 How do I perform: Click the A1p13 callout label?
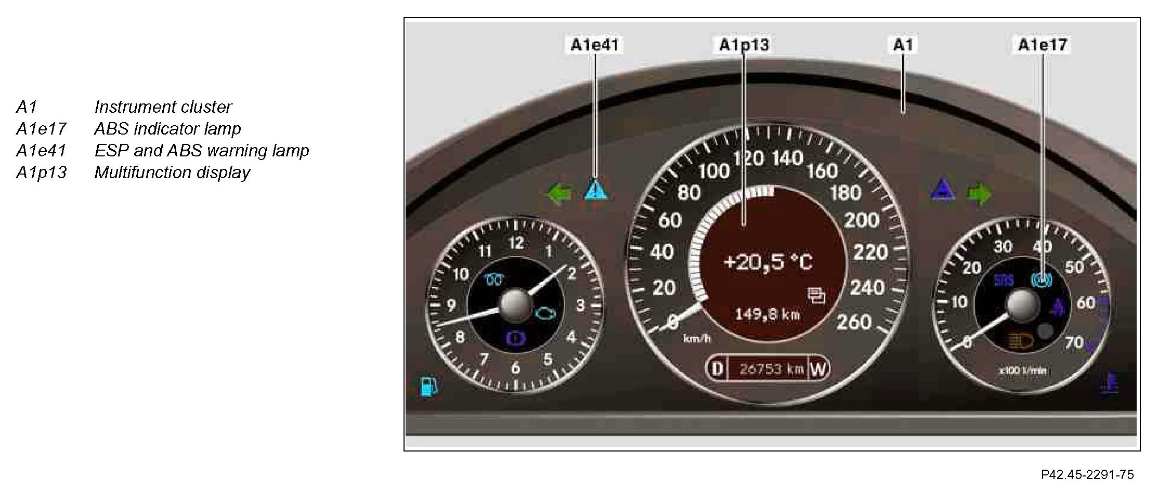tap(744, 45)
